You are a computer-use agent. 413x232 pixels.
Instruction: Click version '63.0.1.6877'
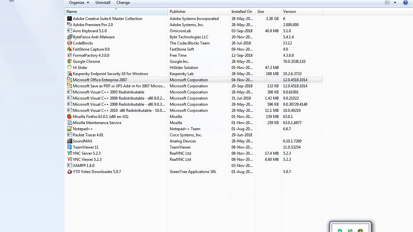292,123
